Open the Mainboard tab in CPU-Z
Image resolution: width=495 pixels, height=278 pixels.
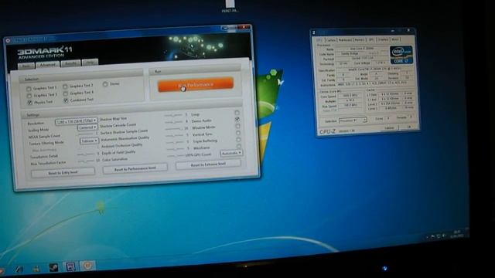(x=345, y=40)
